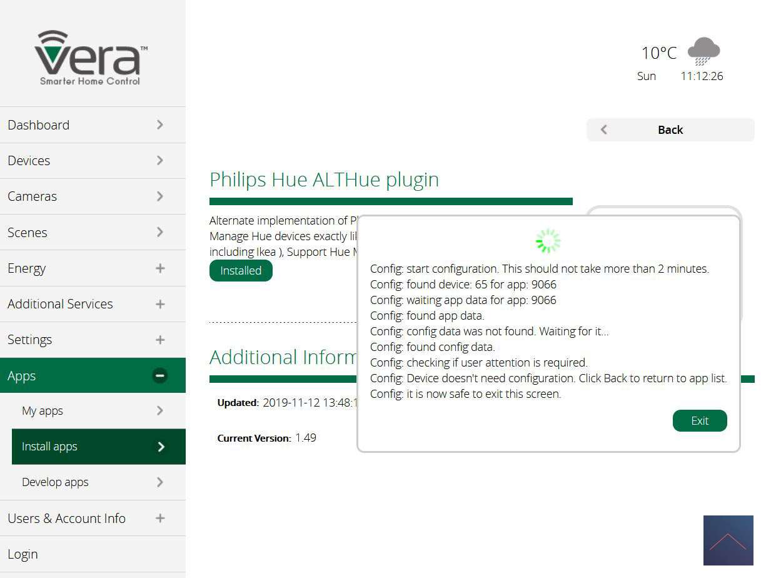Screen dimensions: 766x578
Task: Expand Users & Account Info
Action: coord(160,518)
